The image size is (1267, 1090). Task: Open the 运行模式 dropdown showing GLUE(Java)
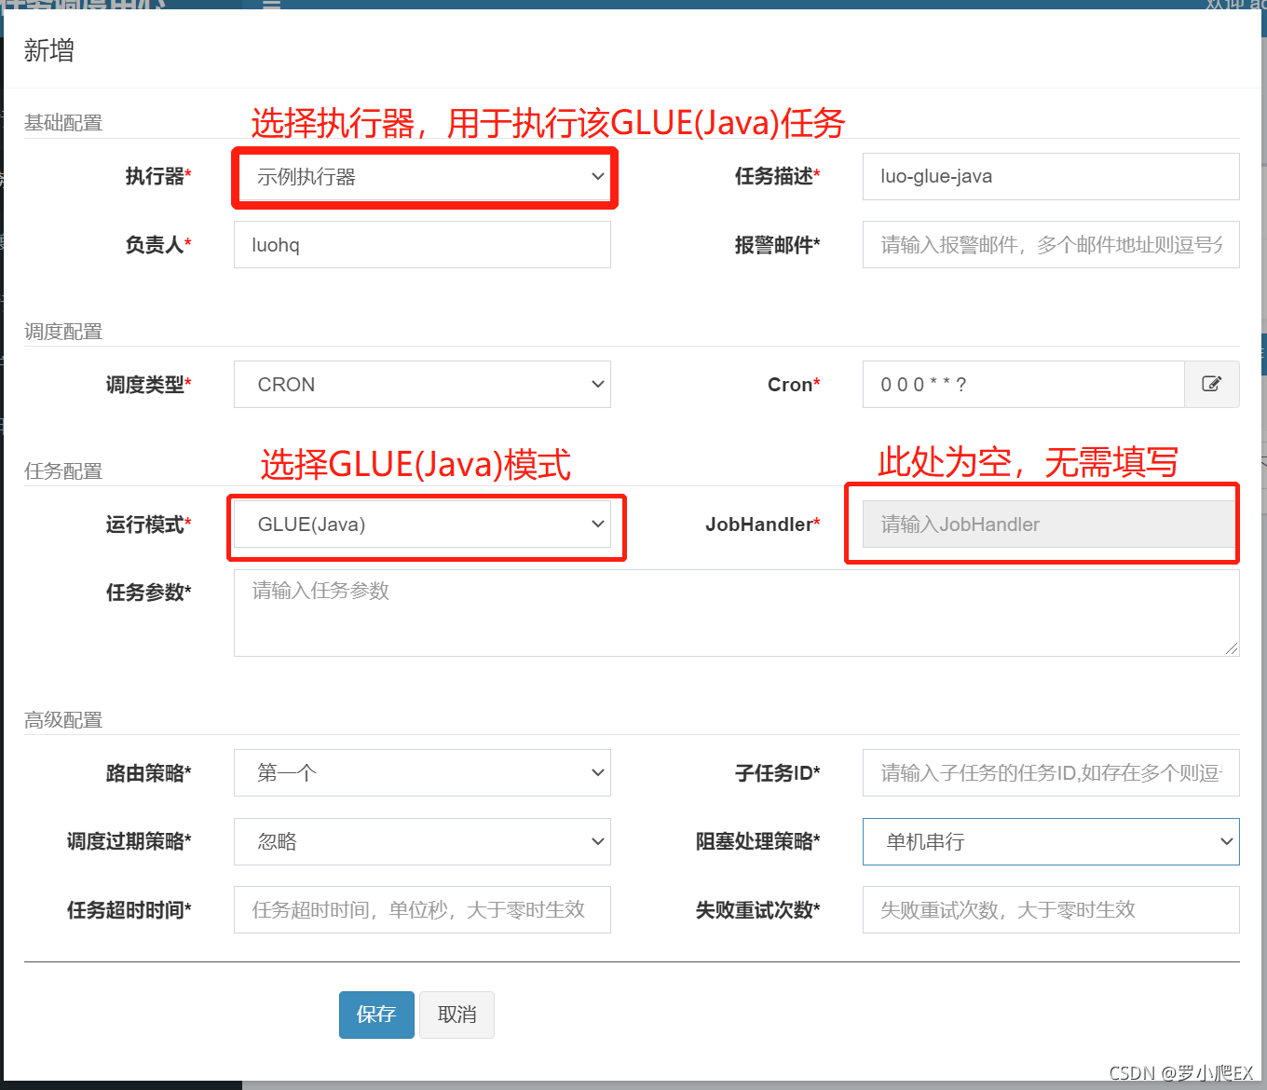[422, 525]
